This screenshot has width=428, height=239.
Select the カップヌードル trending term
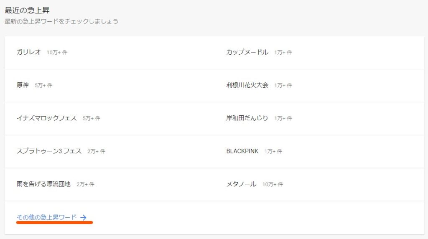tap(247, 52)
